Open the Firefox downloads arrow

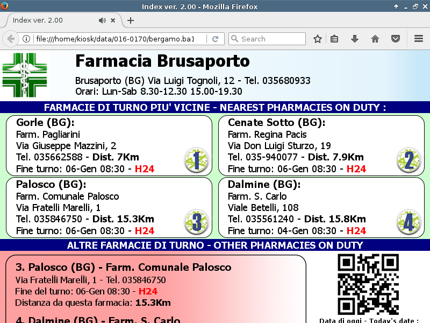(x=355, y=39)
